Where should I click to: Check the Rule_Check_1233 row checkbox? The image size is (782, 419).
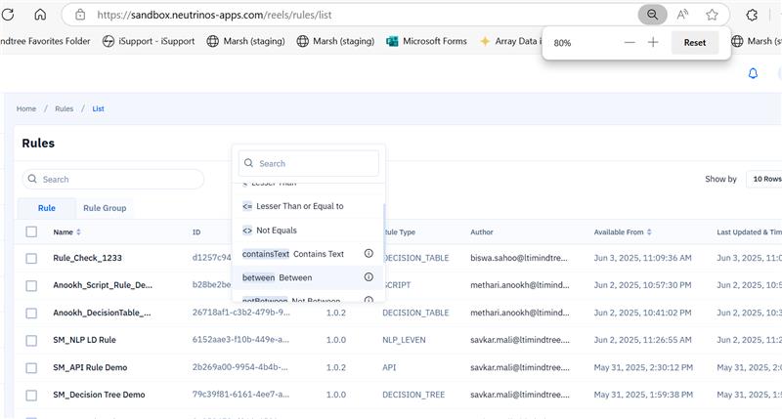tap(31, 258)
